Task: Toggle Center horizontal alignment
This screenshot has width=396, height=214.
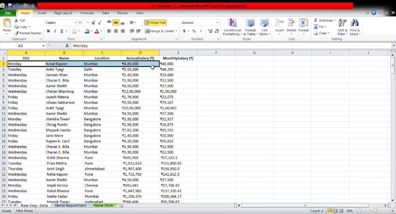Action: pyautogui.click(x=116, y=31)
